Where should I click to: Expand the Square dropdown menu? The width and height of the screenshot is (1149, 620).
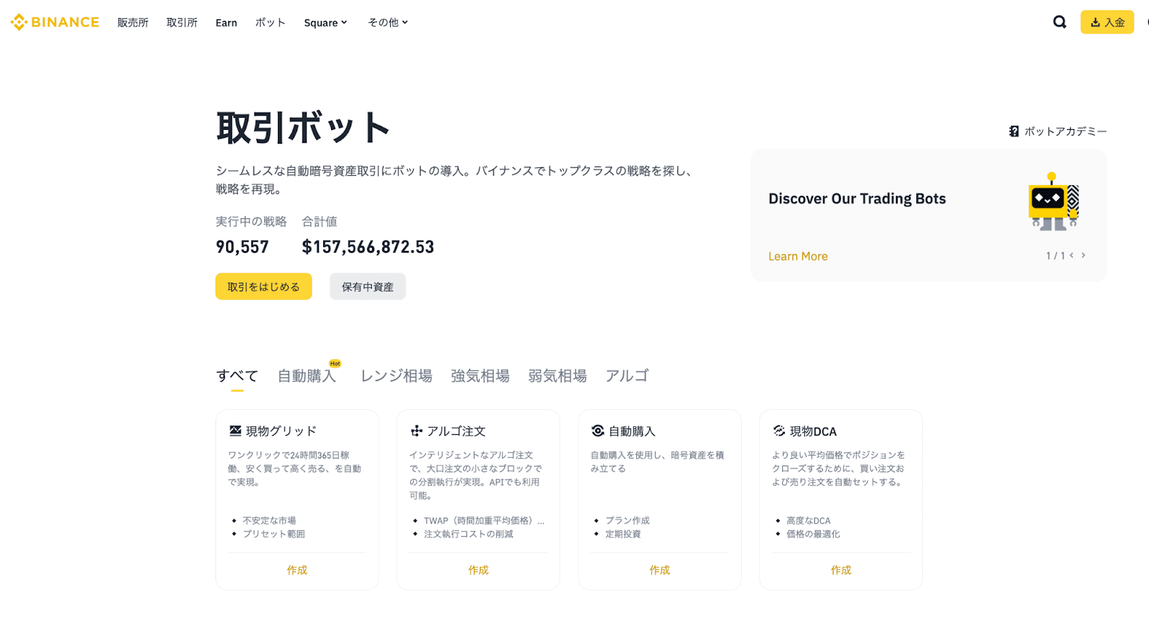(325, 22)
